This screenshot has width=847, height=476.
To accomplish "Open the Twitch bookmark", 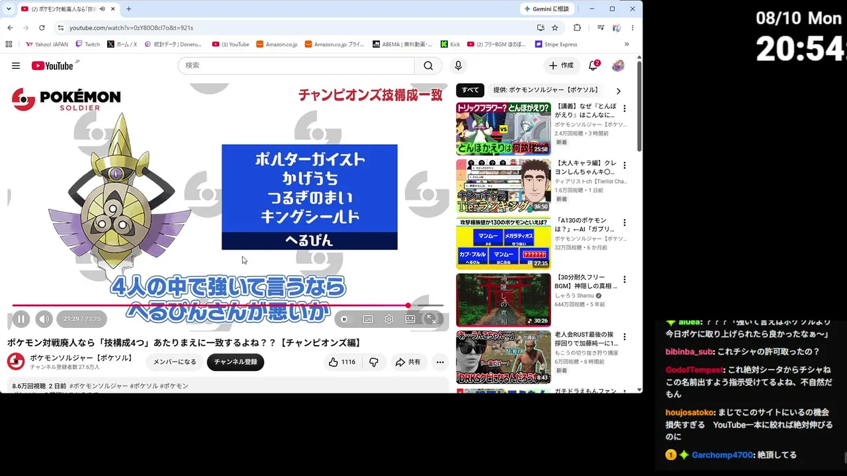I will 88,44.
